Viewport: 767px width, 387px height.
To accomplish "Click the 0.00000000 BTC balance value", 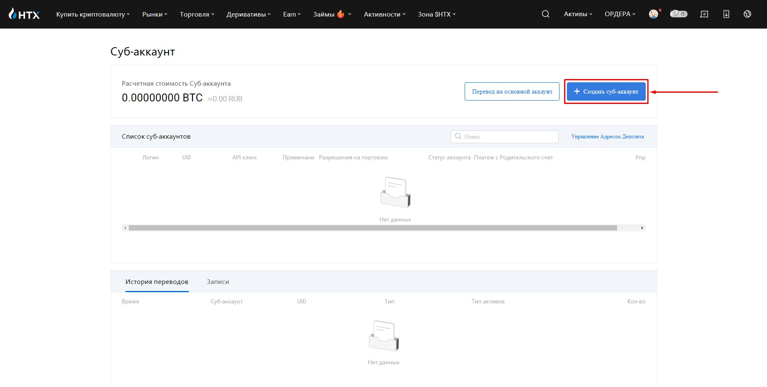I will click(162, 98).
